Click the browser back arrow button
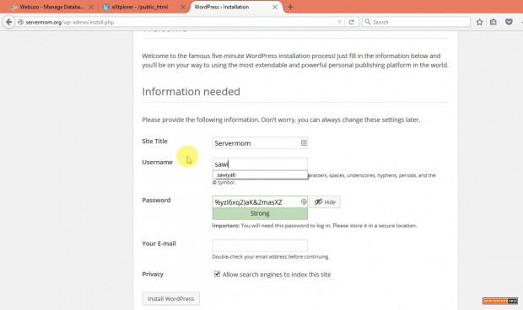 [x=9, y=22]
